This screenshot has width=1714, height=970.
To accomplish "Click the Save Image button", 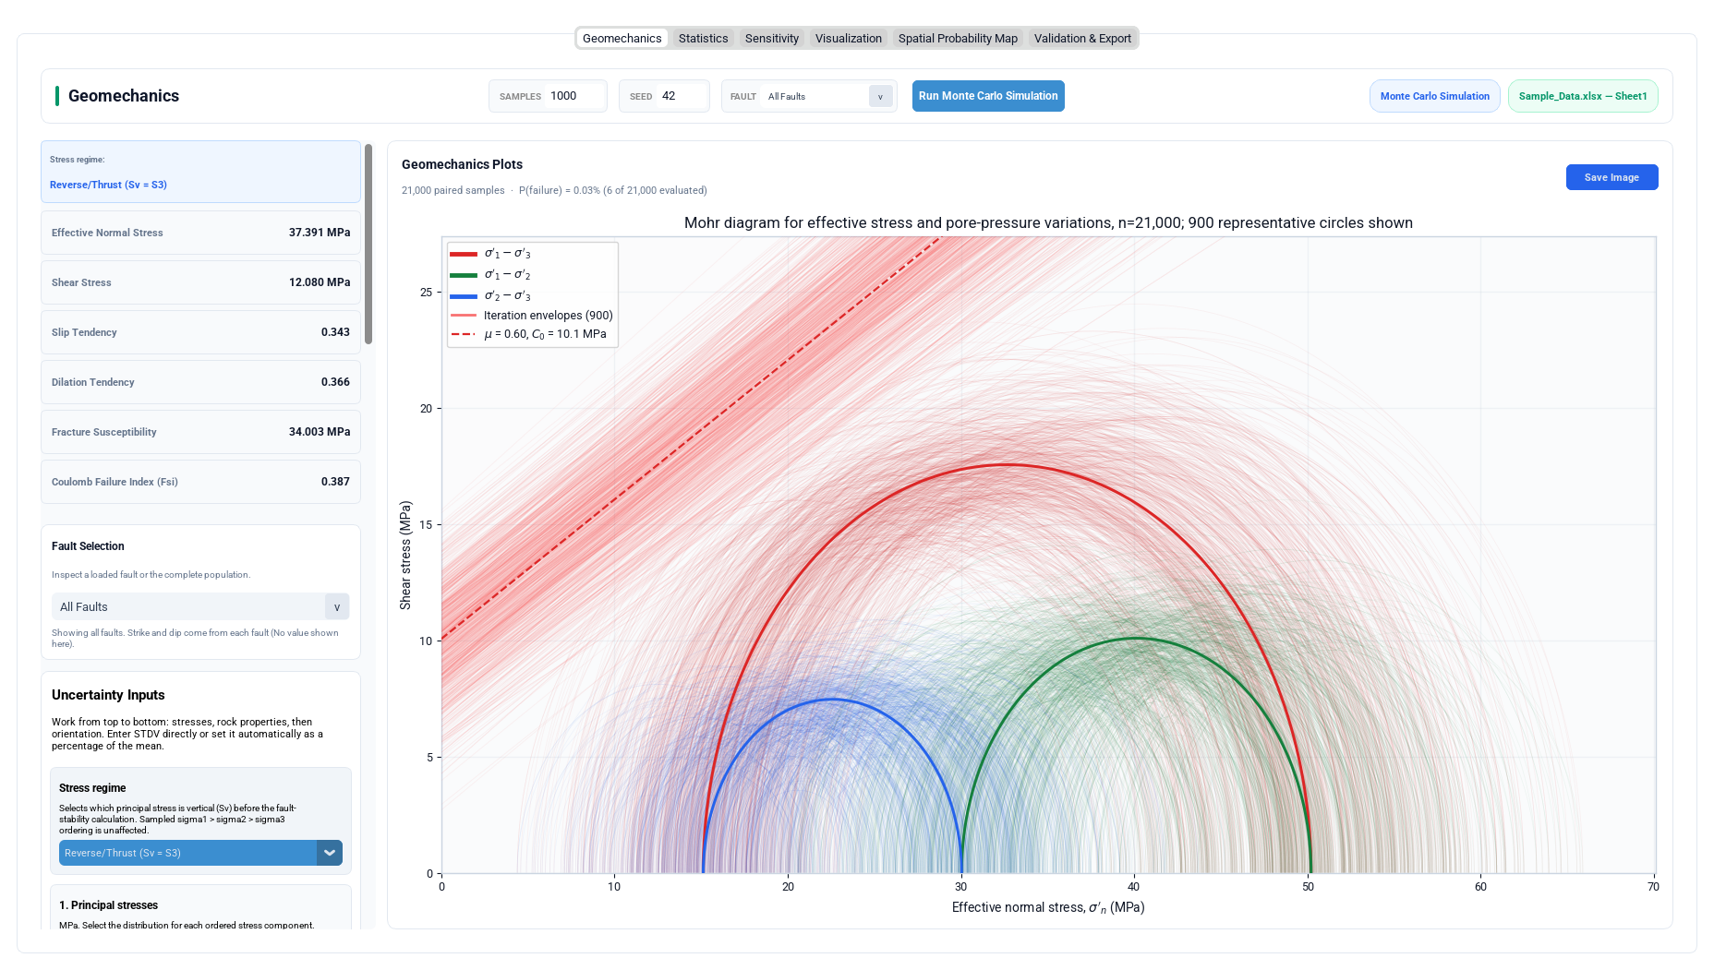I will click(1611, 177).
